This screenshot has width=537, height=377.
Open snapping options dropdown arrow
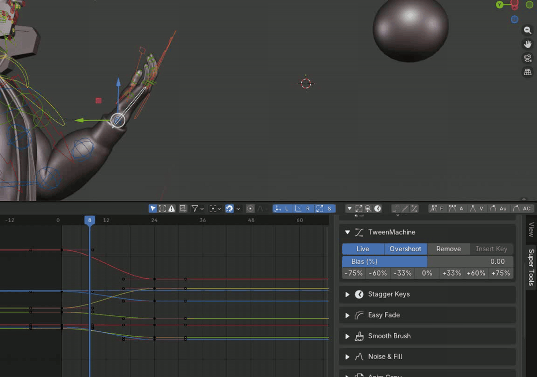tap(238, 208)
